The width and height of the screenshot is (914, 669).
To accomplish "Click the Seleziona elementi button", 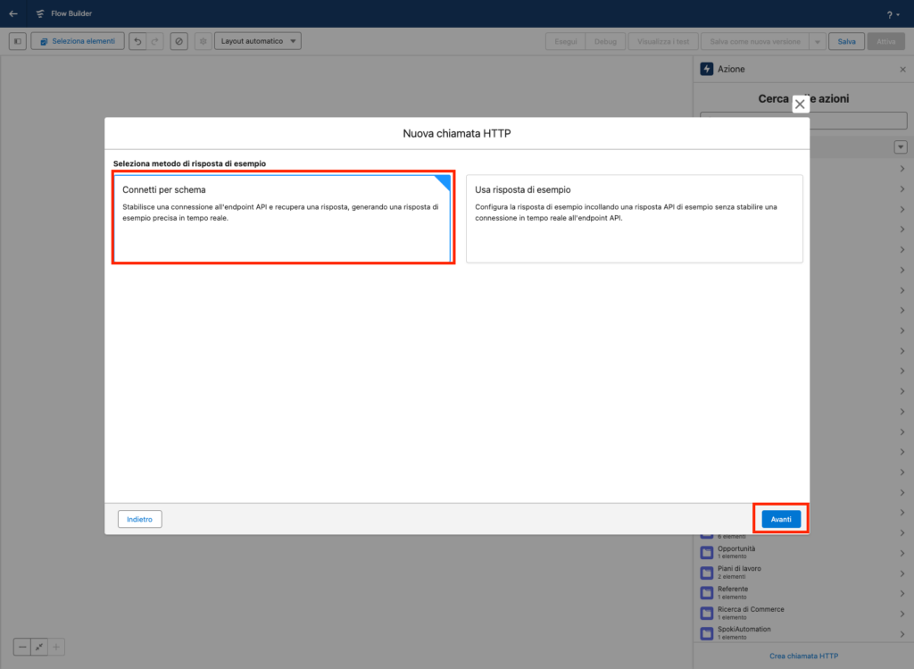I will 78,41.
